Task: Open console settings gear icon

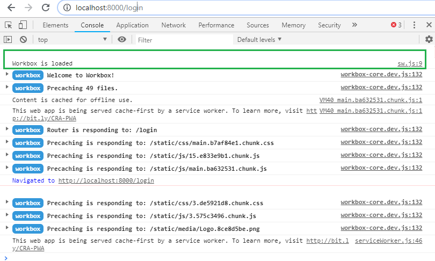Action: pos(429,39)
